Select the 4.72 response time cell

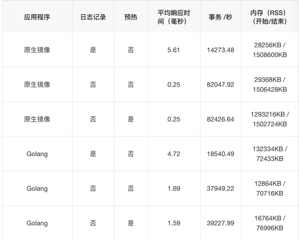(x=174, y=154)
